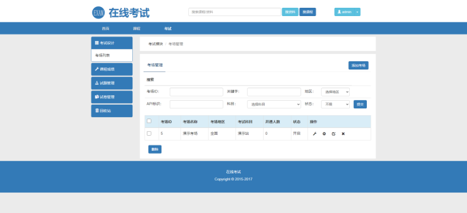Click the 在线考试 footer text
The height and width of the screenshot is (213, 467).
(x=233, y=172)
